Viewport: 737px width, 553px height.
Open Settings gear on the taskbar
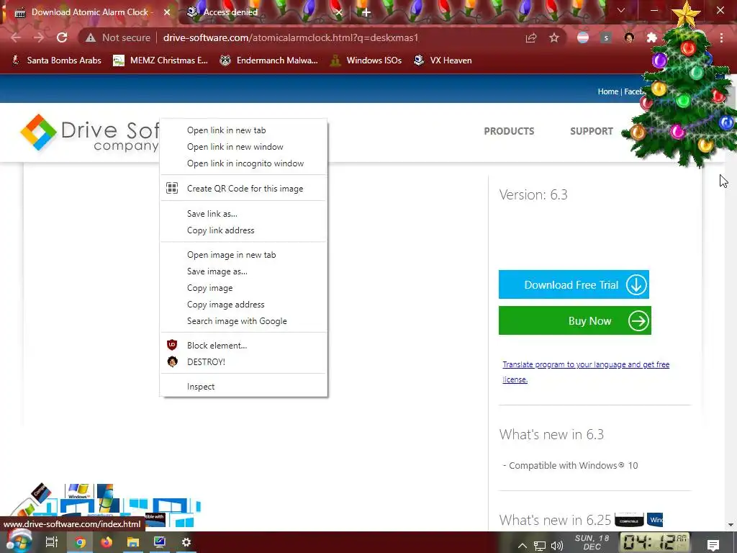click(x=186, y=542)
